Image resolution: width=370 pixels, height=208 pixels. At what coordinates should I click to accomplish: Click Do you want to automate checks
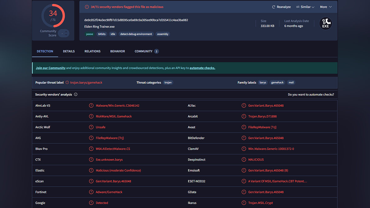[311, 95]
